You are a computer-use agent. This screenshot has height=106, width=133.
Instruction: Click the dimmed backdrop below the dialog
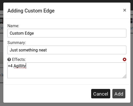tap(66, 104)
